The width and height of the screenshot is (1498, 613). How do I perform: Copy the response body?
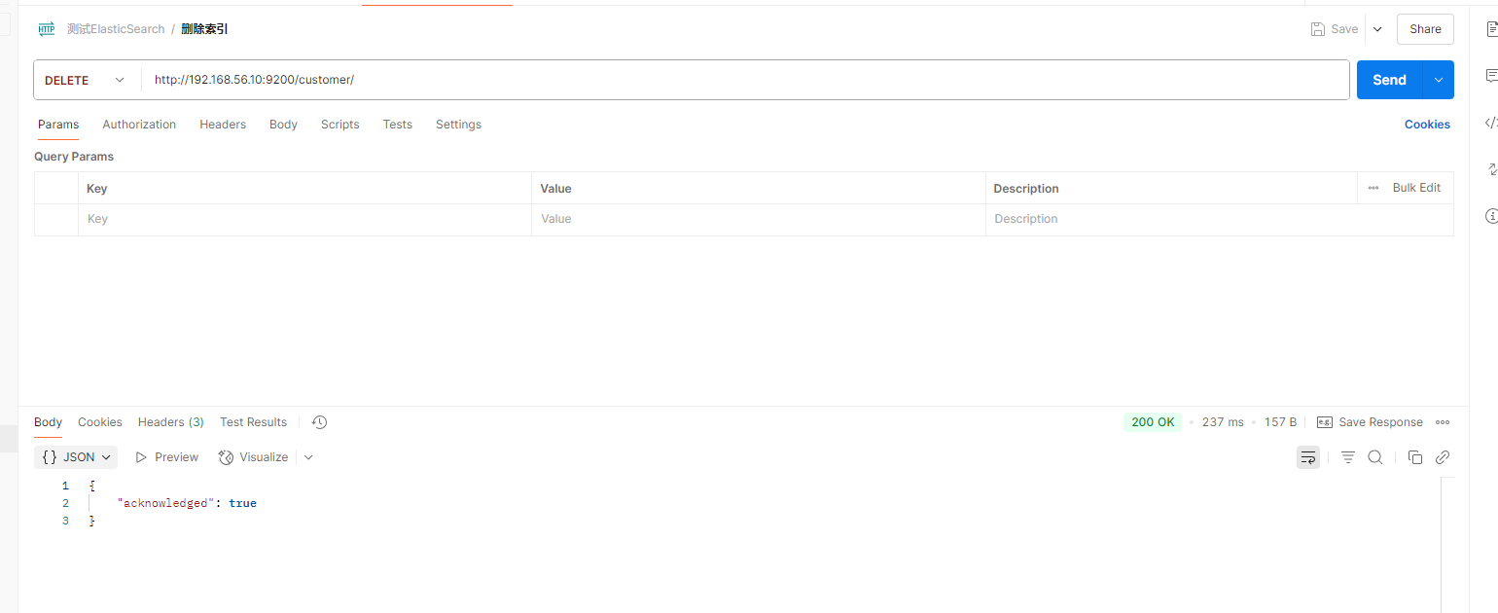coord(1415,457)
